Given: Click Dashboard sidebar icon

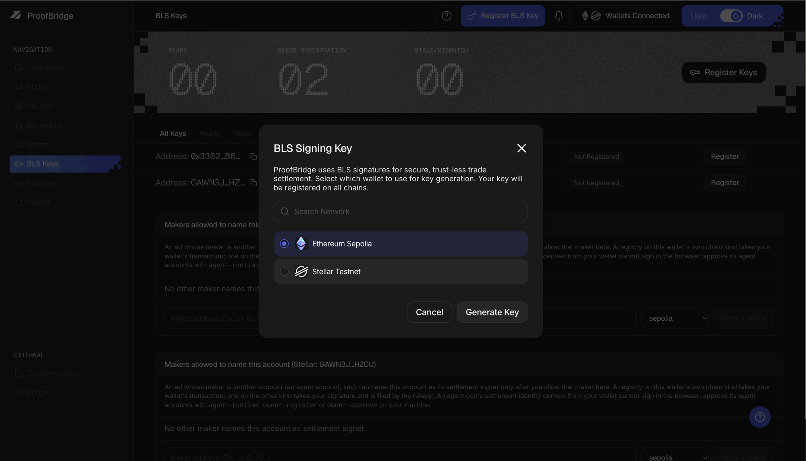Looking at the screenshot, I should coord(19,67).
